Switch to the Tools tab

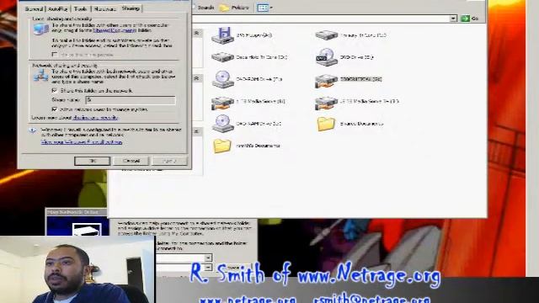[x=81, y=8]
